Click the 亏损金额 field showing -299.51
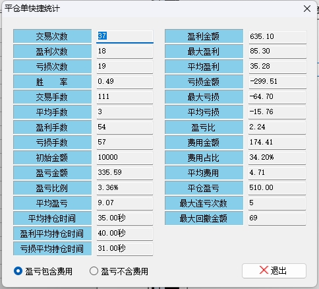Screen dimensions: 319x289 [277, 82]
